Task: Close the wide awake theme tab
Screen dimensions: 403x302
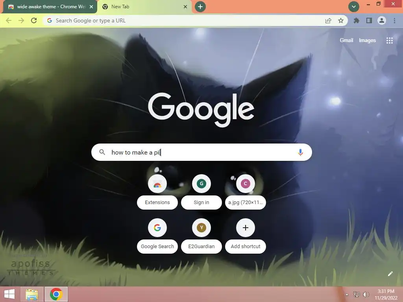Action: 91,7
